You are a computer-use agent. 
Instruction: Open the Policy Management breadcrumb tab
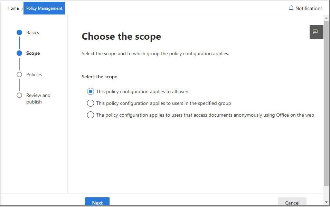click(44, 8)
